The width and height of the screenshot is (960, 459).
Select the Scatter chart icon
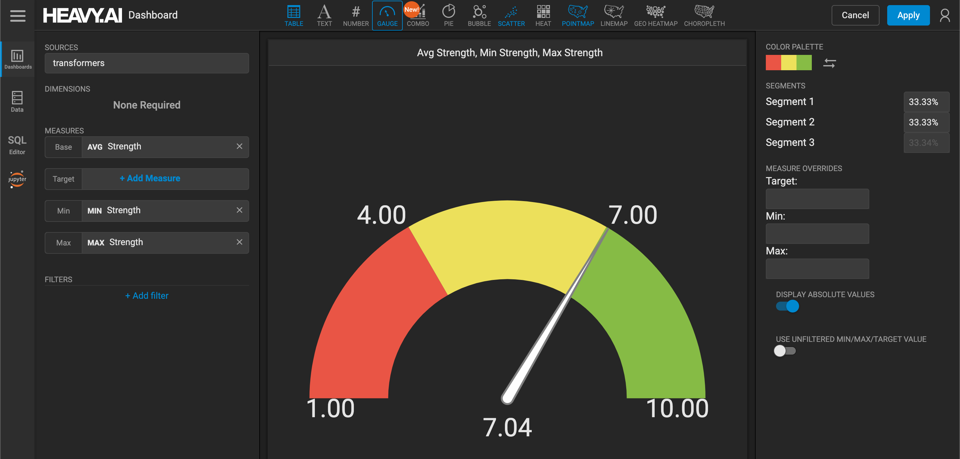pos(511,16)
